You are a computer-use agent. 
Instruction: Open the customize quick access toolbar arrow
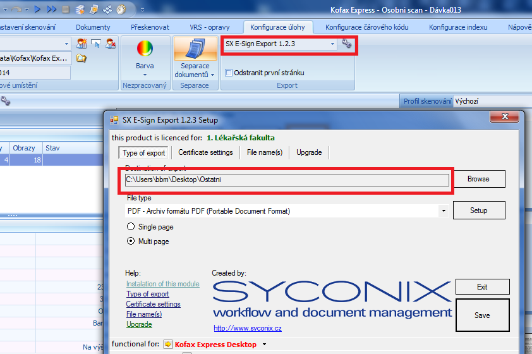pos(143,10)
